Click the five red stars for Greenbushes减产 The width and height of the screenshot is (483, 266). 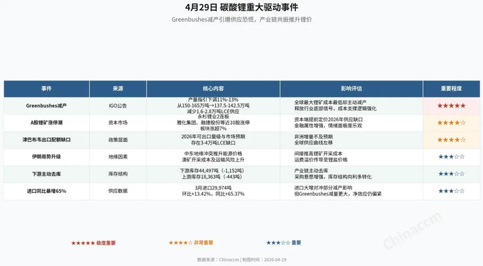point(451,106)
